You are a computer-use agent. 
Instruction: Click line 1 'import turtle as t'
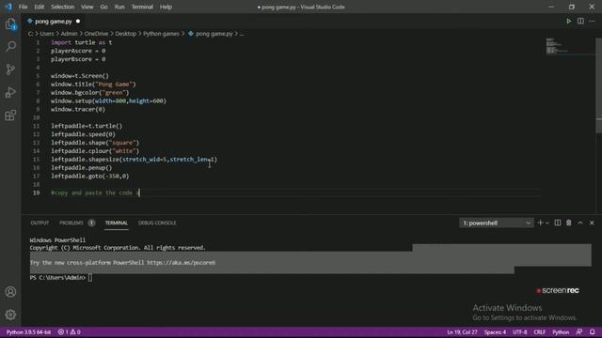click(x=82, y=42)
